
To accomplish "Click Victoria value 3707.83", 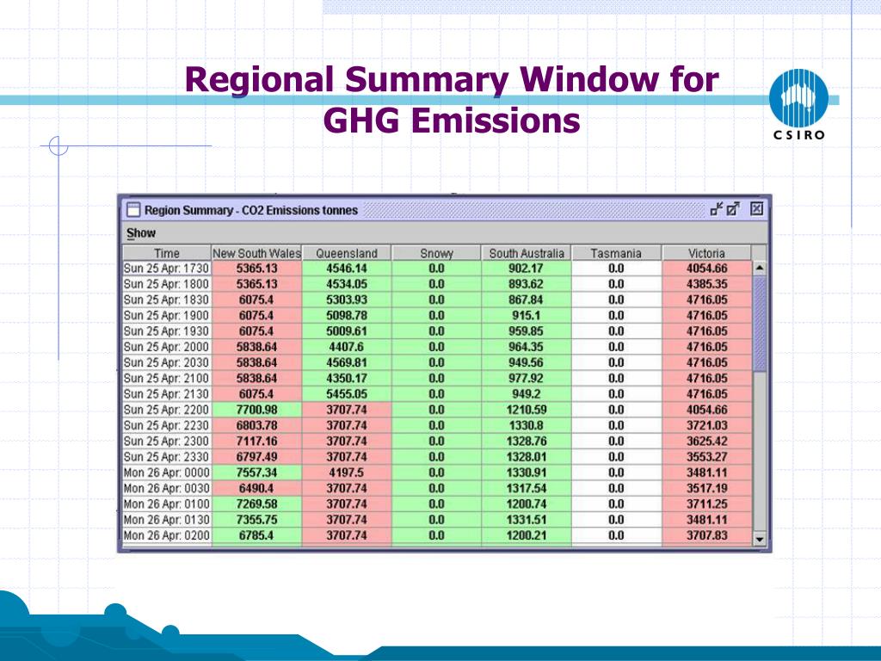I will pos(707,535).
